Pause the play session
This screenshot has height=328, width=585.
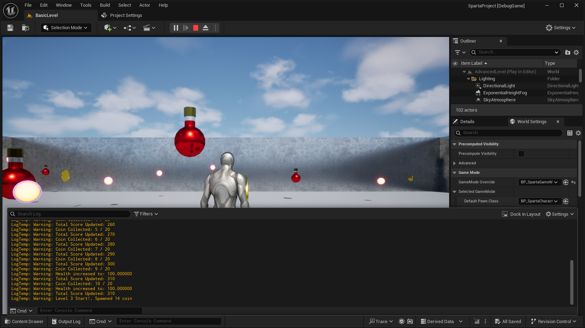tap(176, 28)
